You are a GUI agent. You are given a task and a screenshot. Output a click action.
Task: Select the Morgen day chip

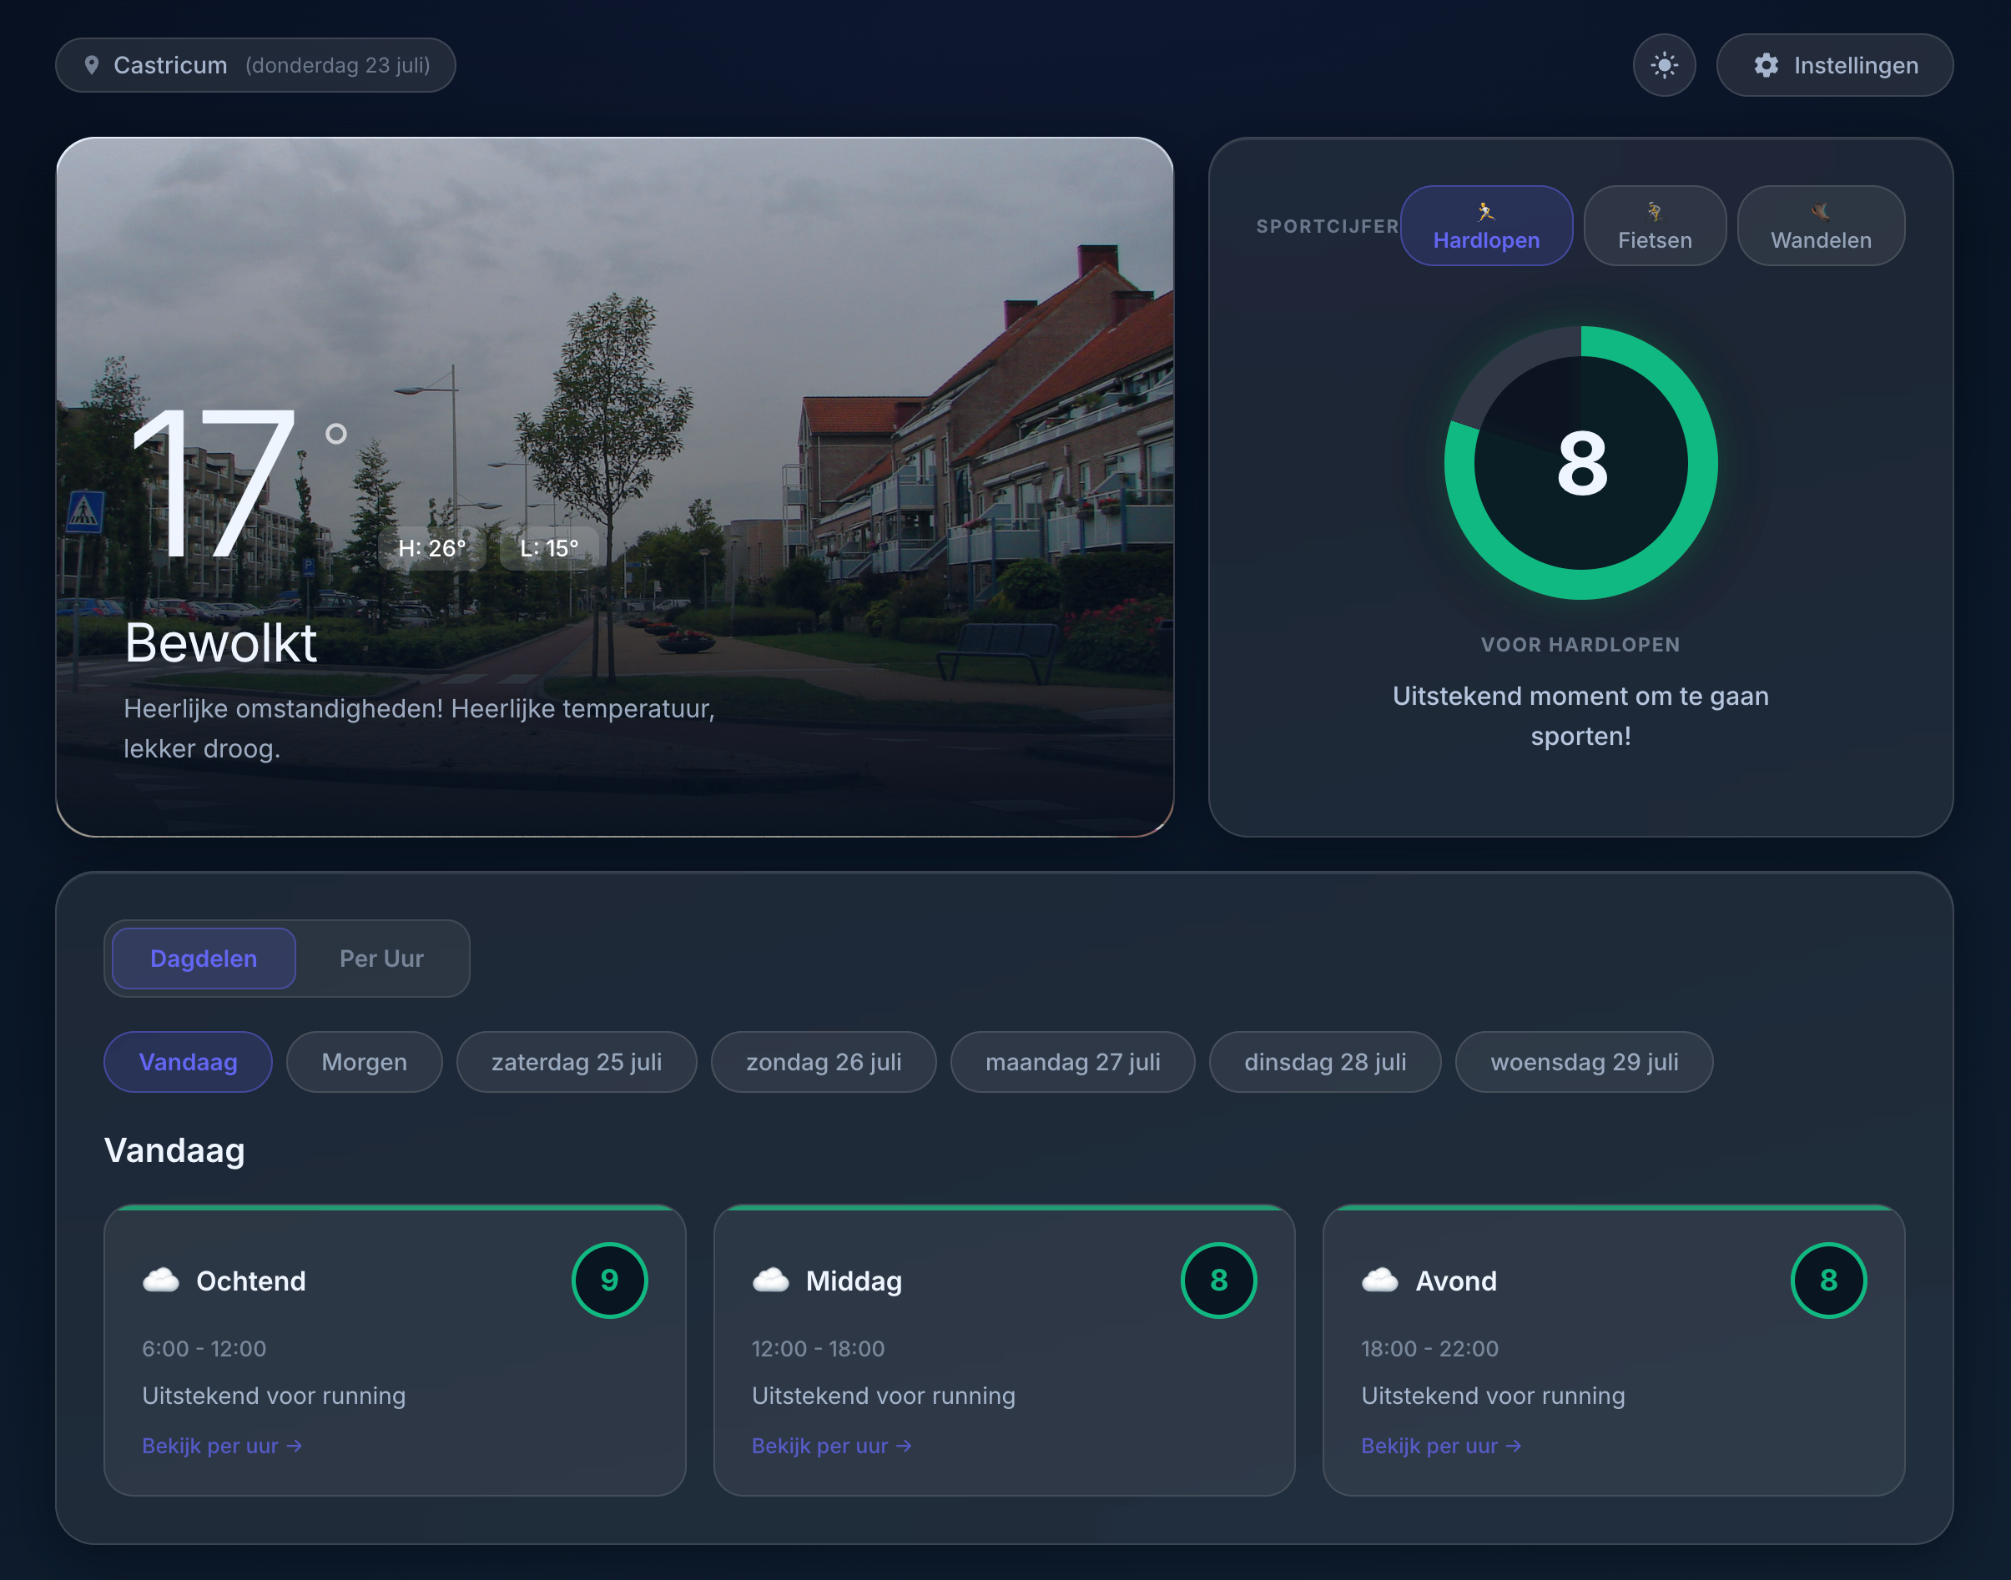[364, 1062]
